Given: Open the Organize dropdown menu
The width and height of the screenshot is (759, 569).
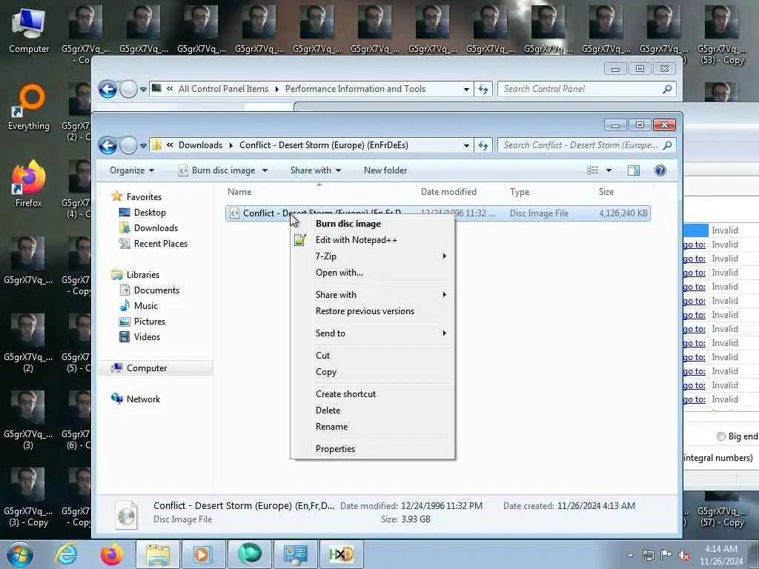Looking at the screenshot, I should click(132, 170).
